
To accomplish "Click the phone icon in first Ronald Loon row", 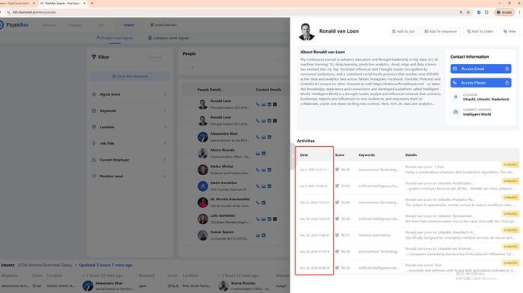I will (258, 104).
